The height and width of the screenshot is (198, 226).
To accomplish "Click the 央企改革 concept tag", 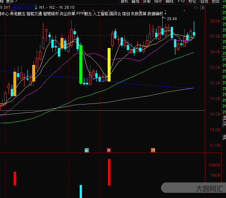I will [x=67, y=14].
